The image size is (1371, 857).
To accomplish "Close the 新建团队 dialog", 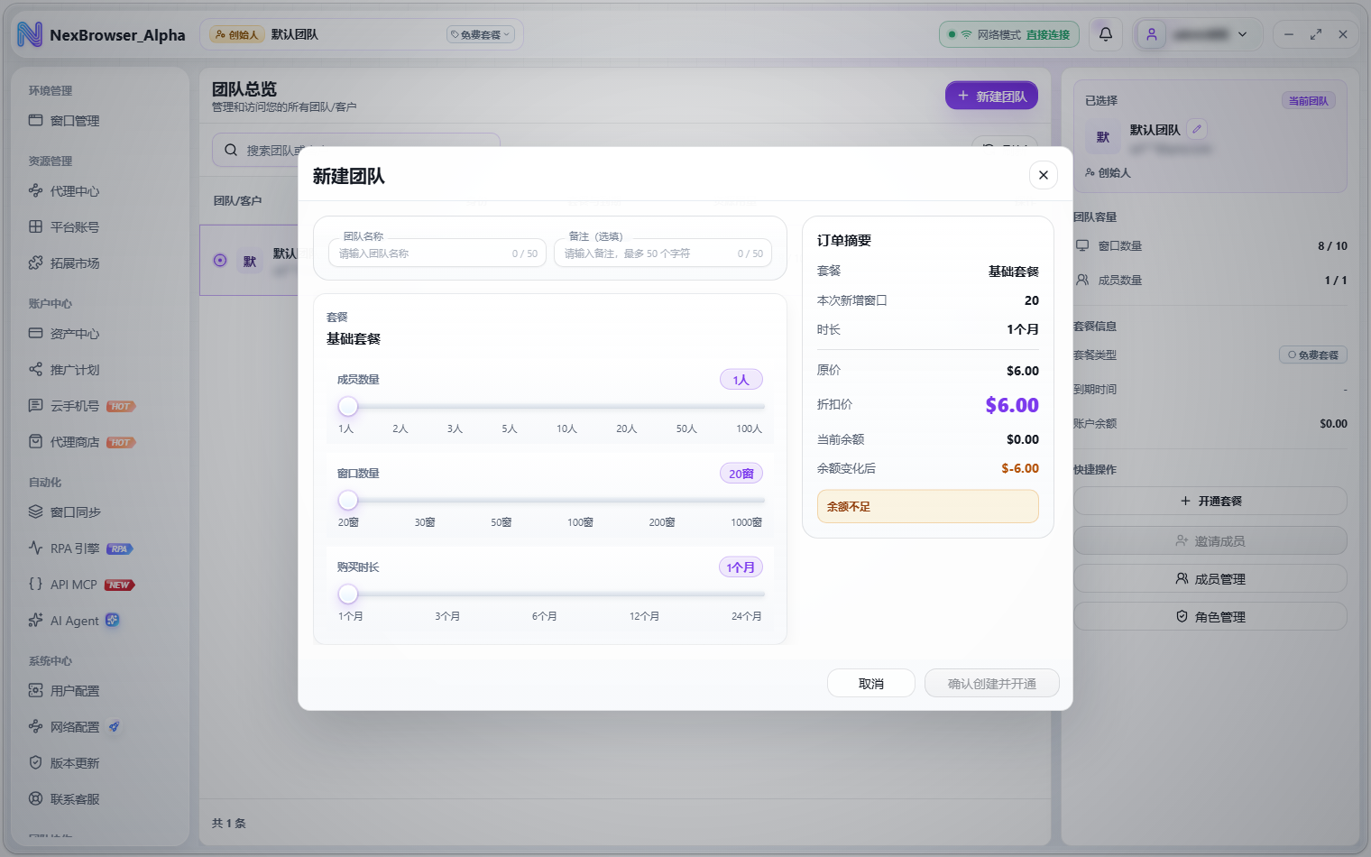I will [x=1043, y=175].
